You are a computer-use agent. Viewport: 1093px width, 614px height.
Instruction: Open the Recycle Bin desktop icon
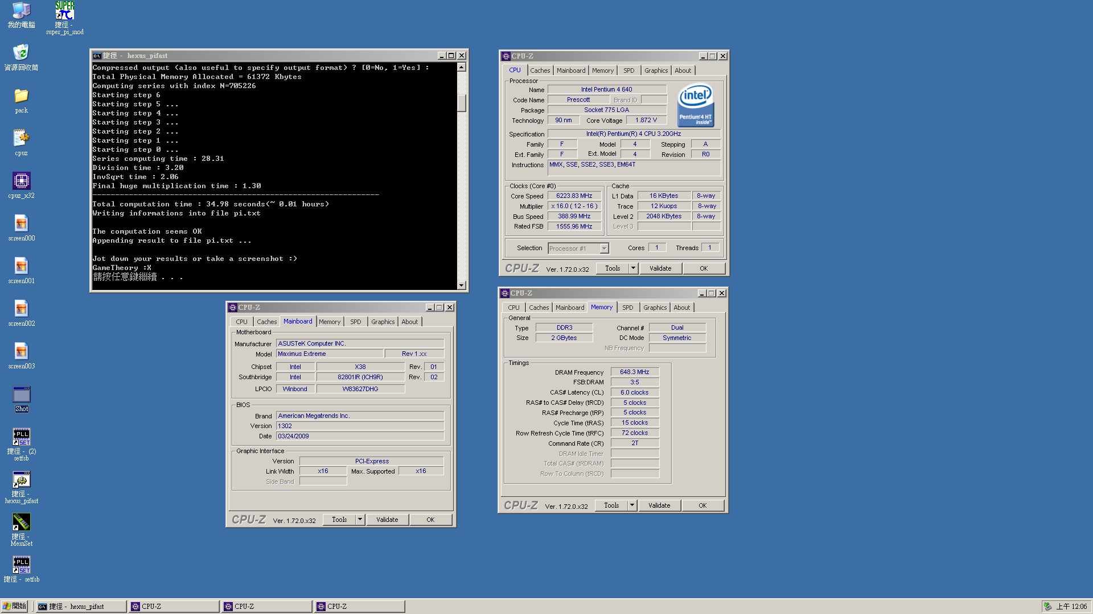click(21, 57)
